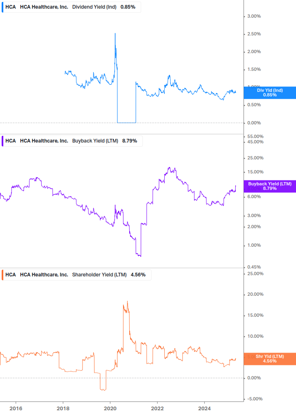Click the orange color bar of Shareholder Yield legend
This screenshot has height=414, width=296.
2,275
